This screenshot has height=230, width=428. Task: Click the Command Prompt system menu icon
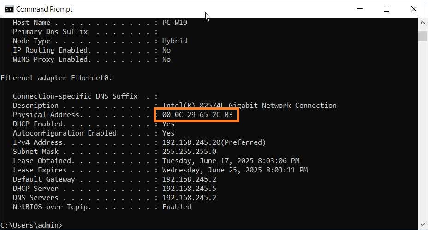[x=8, y=9]
